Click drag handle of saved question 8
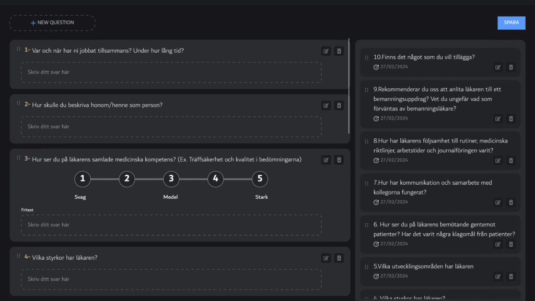Viewport: 535px width, 301px height. coord(366,141)
